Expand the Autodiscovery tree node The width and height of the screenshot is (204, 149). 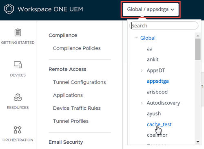click(142, 103)
